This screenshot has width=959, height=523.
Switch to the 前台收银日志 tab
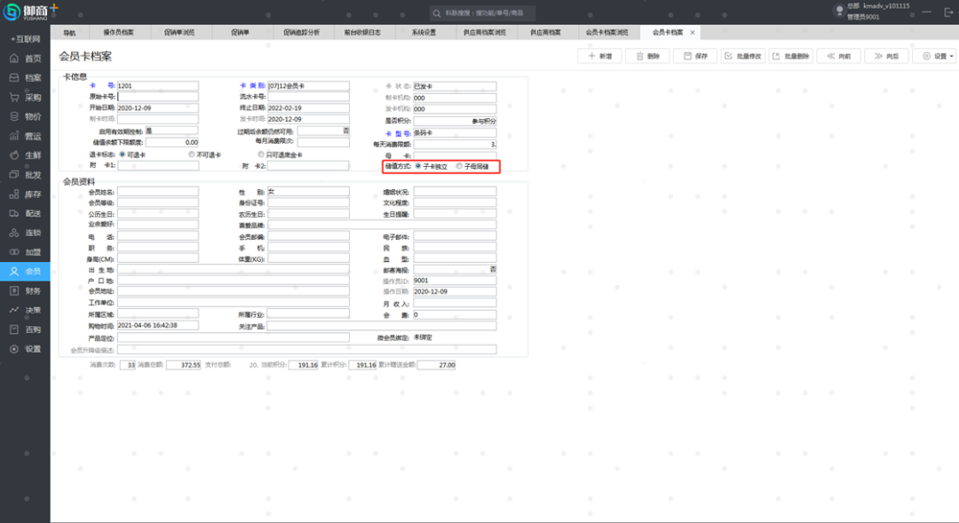click(x=362, y=33)
